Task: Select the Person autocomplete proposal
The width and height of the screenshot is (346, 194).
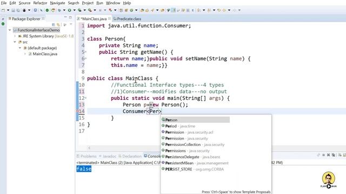Action: pyautogui.click(x=196, y=120)
